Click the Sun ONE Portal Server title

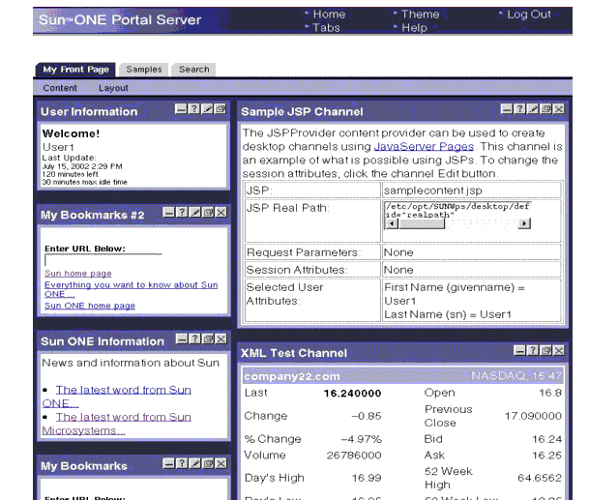pos(120,19)
